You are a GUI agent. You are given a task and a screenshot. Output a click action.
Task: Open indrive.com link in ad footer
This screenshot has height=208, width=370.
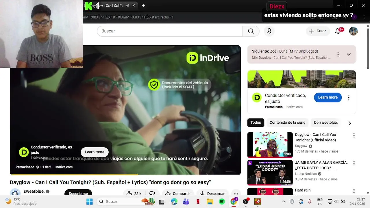click(64, 167)
